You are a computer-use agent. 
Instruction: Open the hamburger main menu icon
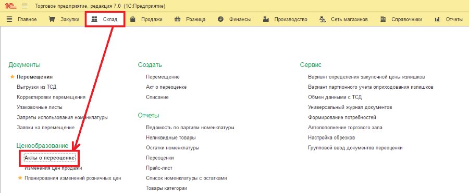tap(24, 6)
